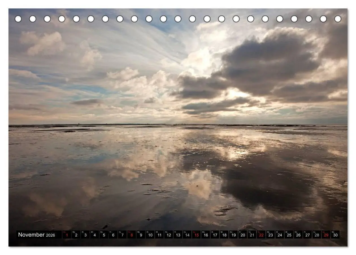This screenshot has height=255, width=356.
Task: Choose Saturday date 28
Action: tap(317, 235)
